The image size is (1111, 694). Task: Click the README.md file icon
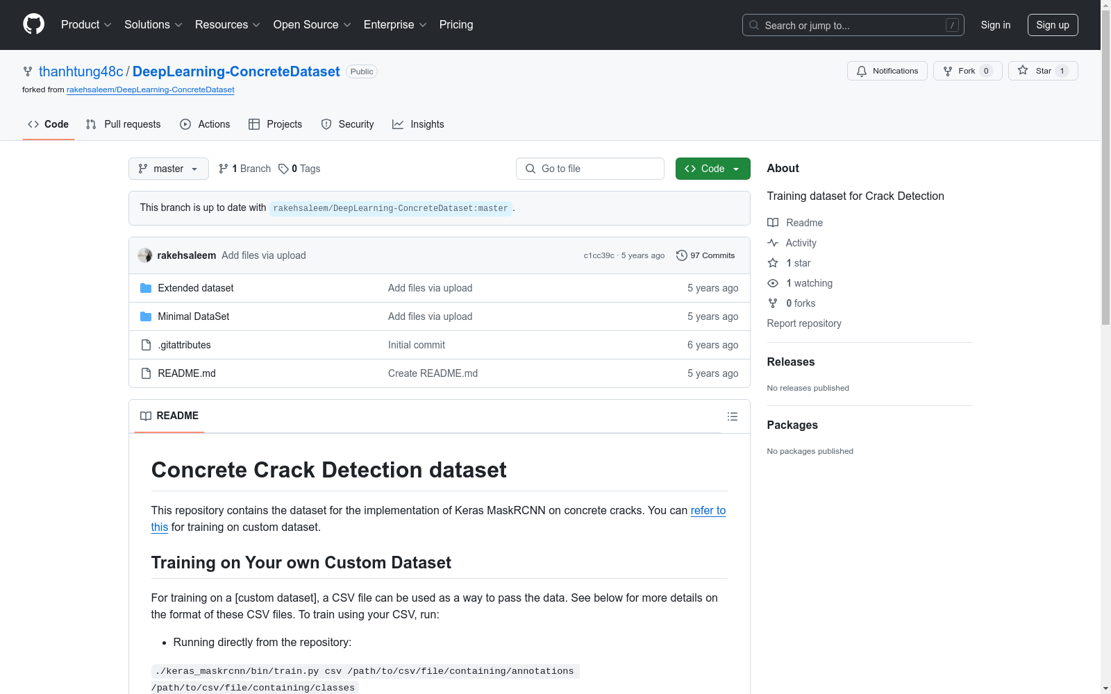146,373
